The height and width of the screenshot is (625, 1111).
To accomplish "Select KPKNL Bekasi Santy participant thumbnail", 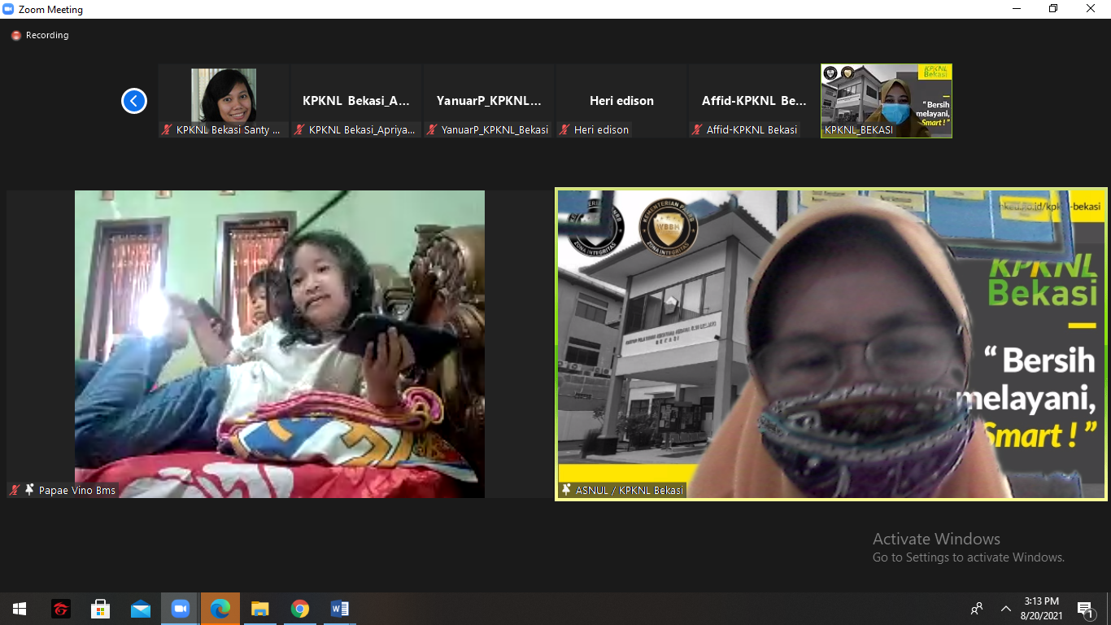I will tap(224, 101).
